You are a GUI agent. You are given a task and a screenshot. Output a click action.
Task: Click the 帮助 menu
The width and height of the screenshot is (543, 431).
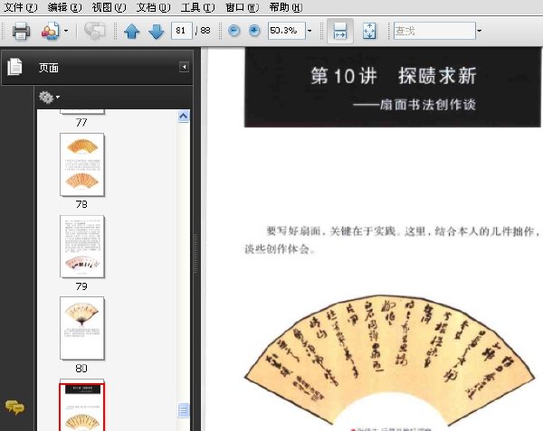tap(286, 7)
